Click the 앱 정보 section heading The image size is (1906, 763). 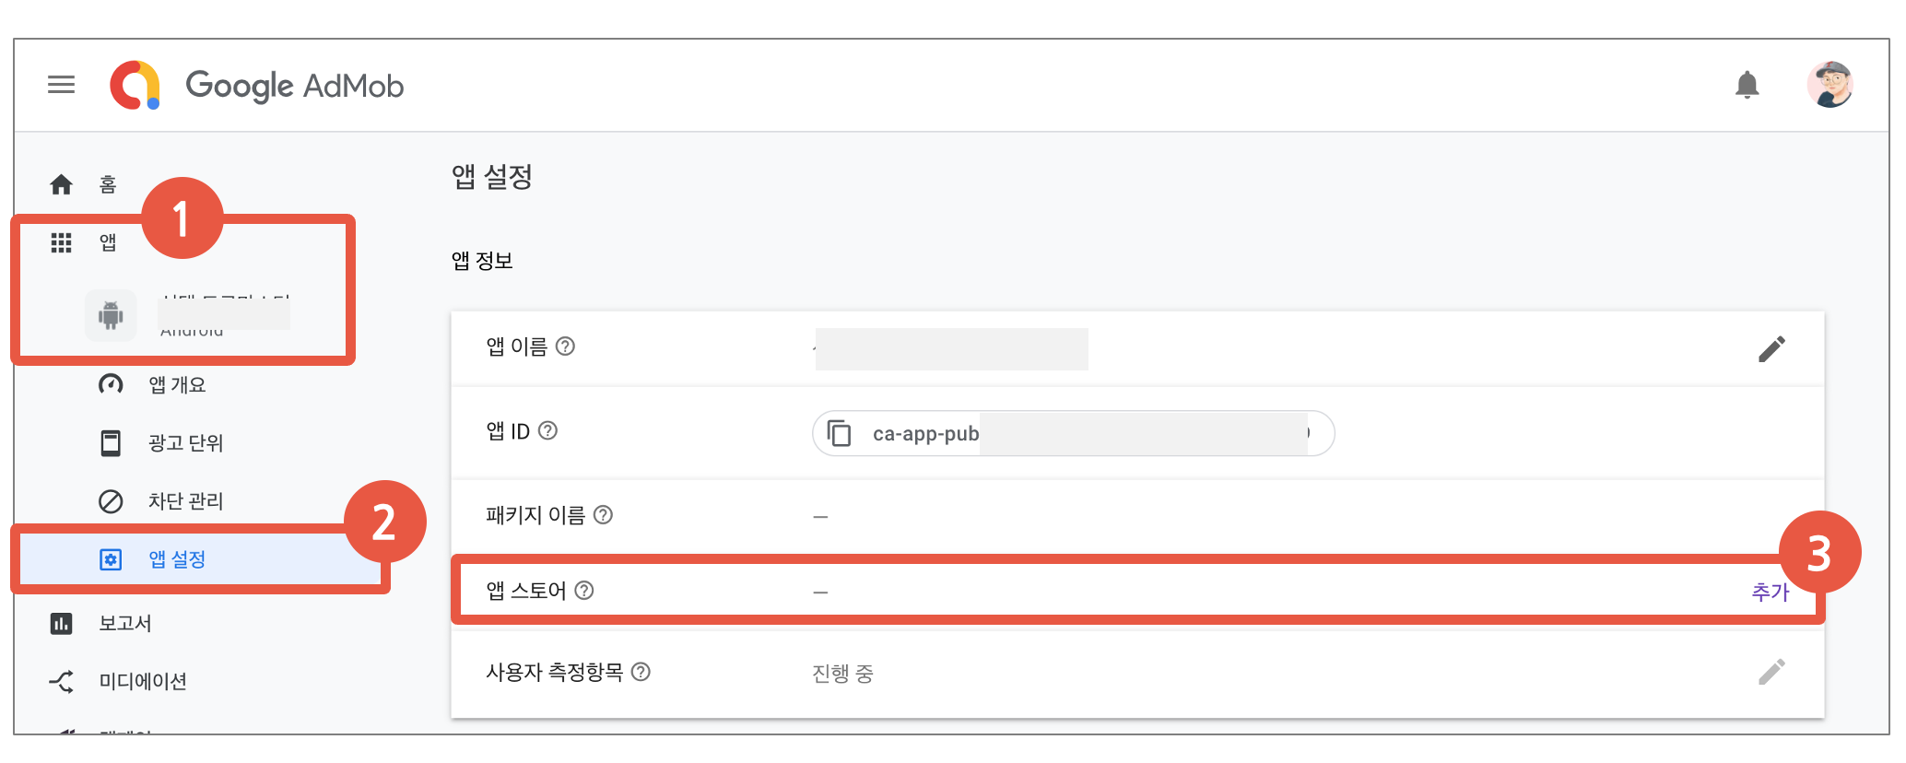click(482, 261)
